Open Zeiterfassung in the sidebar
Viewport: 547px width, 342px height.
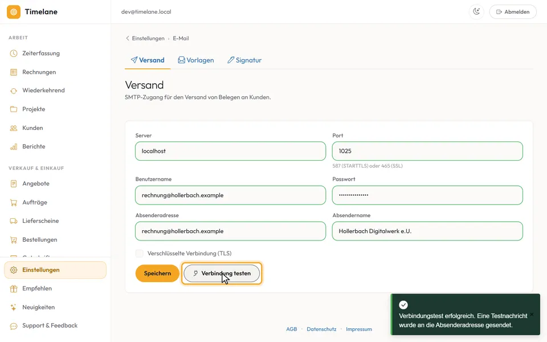pyautogui.click(x=55, y=54)
